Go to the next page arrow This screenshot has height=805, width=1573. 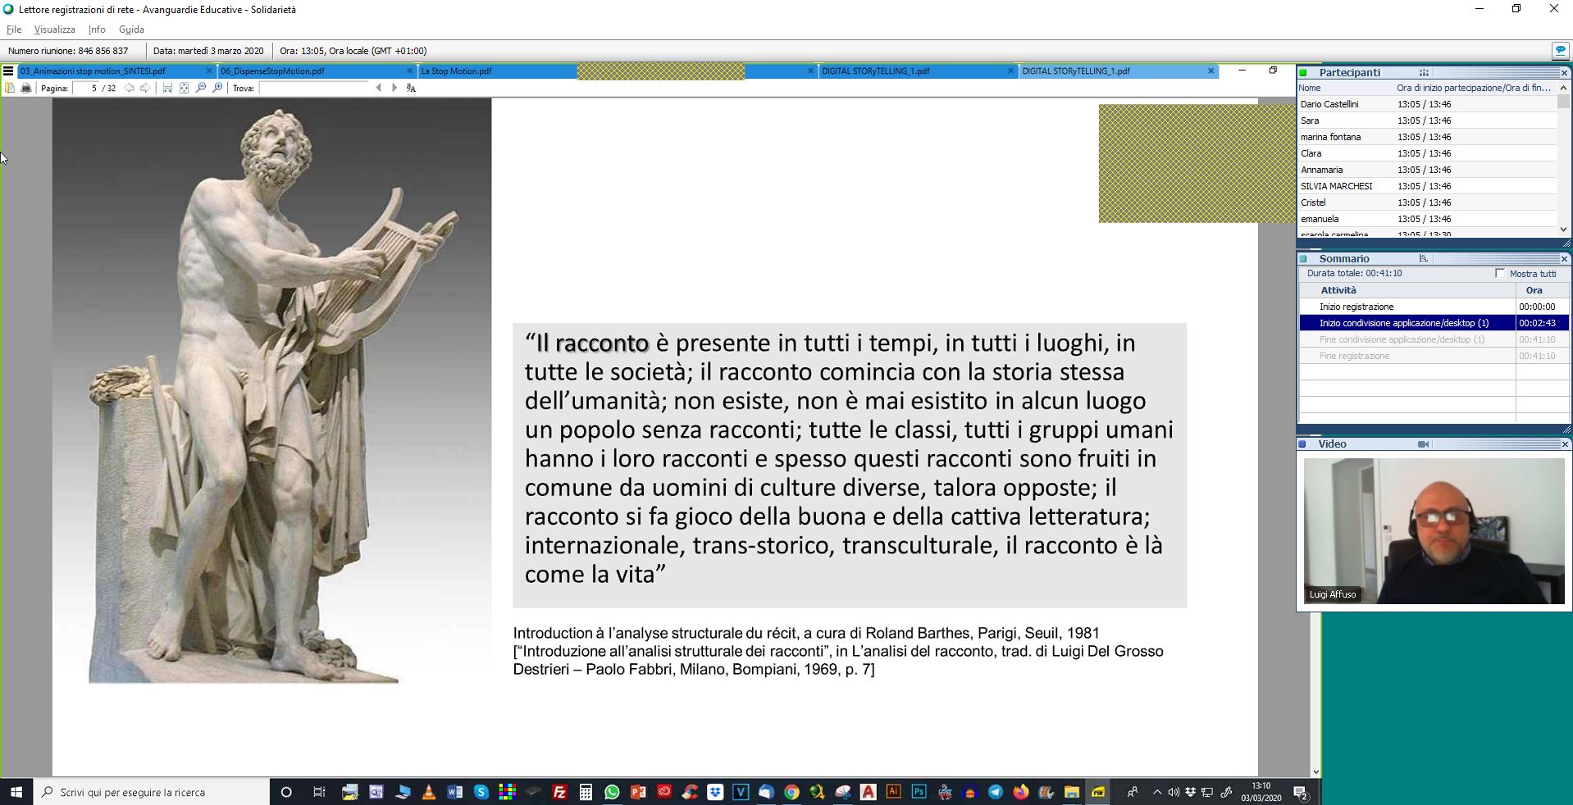[x=145, y=88]
